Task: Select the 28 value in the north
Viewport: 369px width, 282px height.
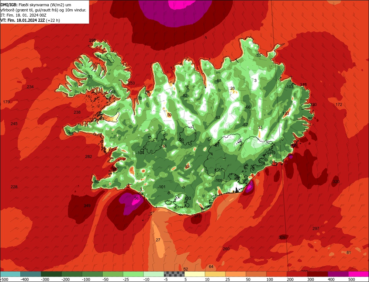Action: coord(232,88)
